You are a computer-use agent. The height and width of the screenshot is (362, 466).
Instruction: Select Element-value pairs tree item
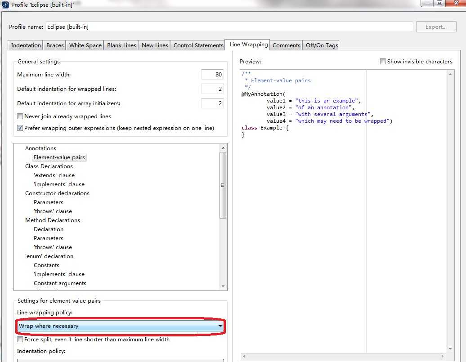click(59, 157)
